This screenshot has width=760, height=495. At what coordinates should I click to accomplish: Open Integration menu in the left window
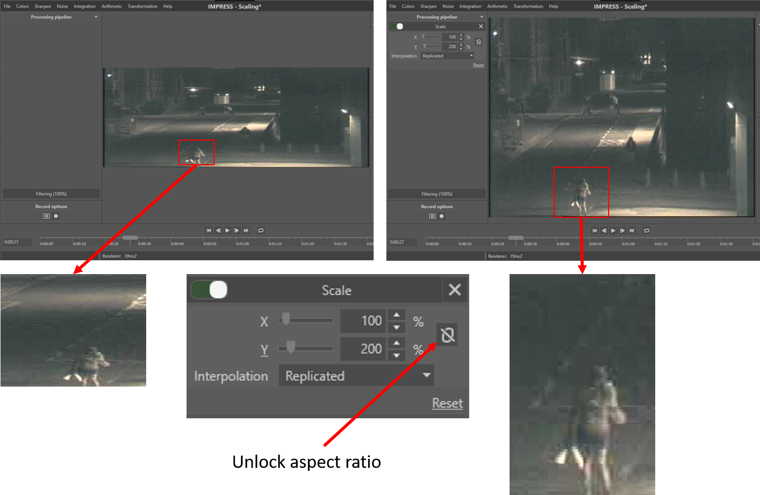point(85,7)
